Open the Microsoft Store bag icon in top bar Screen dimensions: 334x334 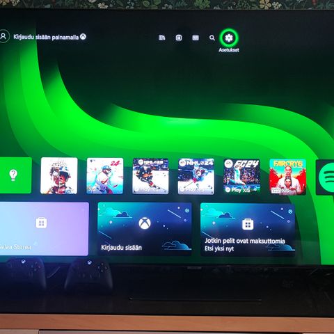tap(179, 38)
